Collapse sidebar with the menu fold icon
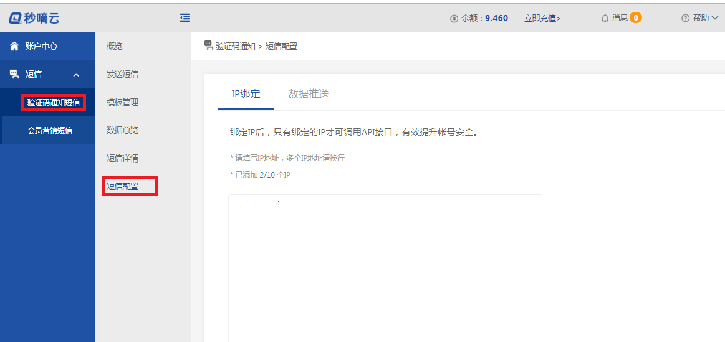The width and height of the screenshot is (725, 342). pos(185,18)
